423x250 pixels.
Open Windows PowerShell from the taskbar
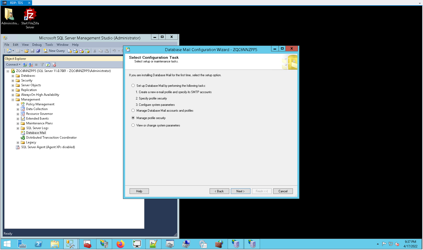click(x=38, y=244)
